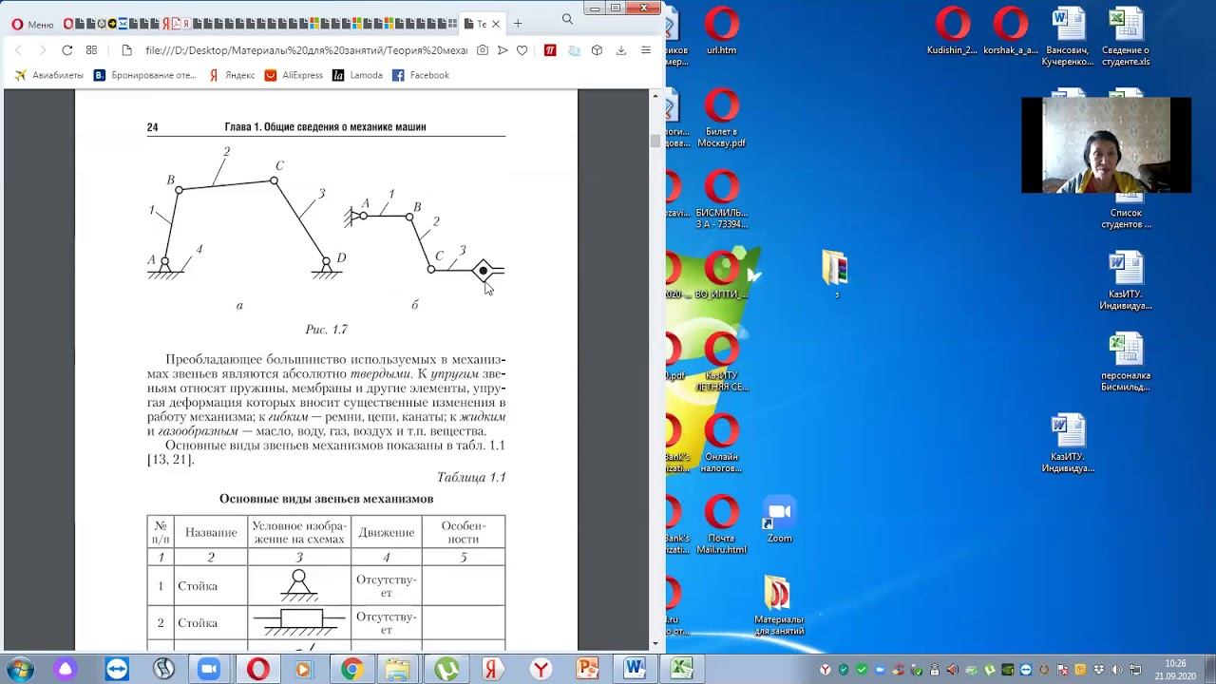
Task: Go back with the back arrow
Action: (18, 50)
